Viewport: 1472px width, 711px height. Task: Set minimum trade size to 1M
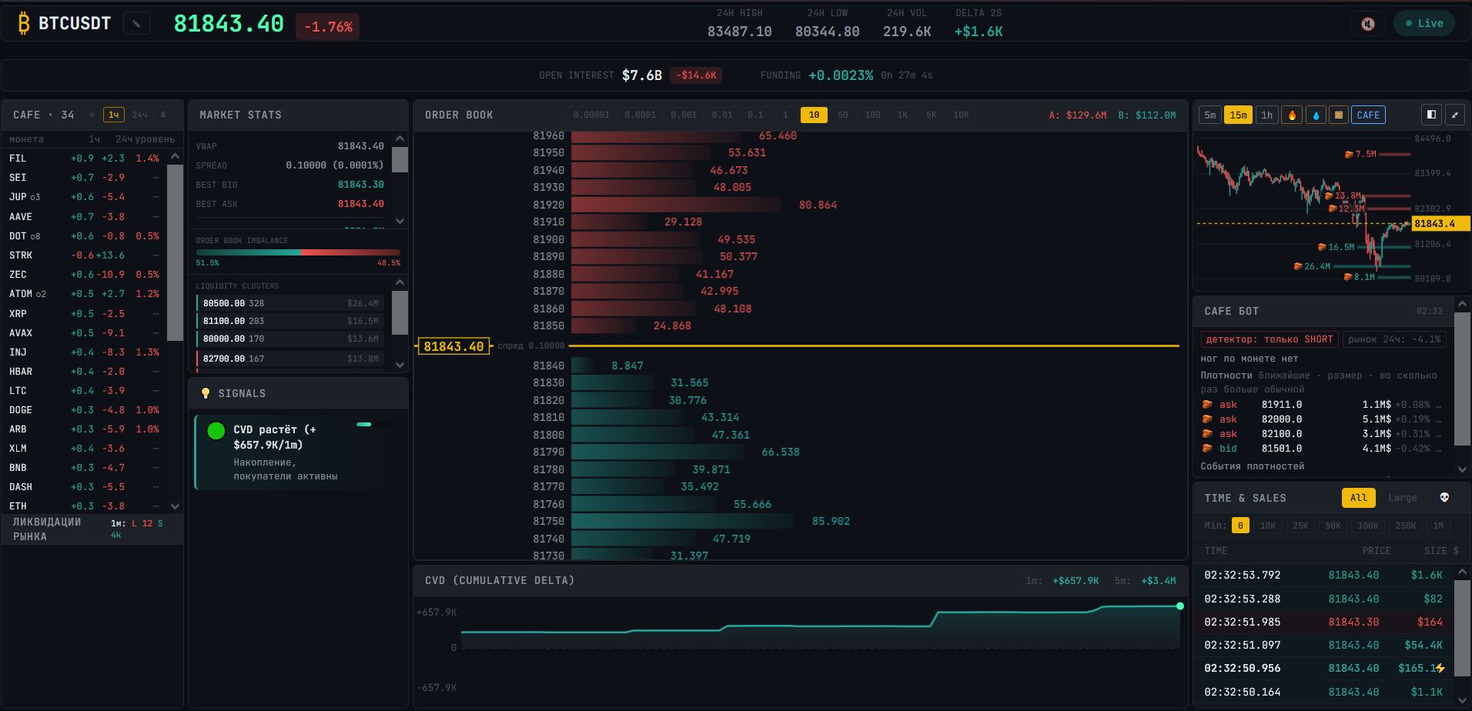[1438, 526]
